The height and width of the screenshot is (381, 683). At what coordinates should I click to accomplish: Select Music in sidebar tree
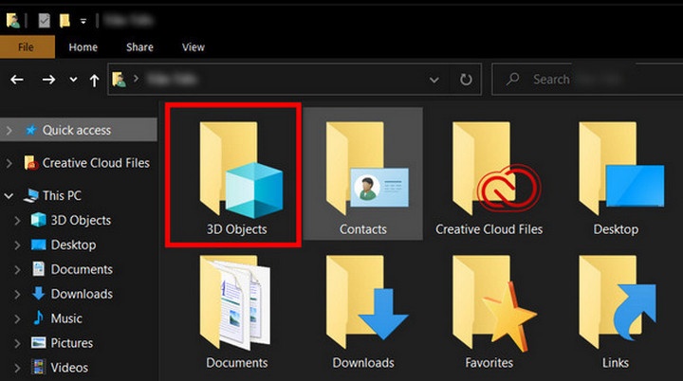tap(57, 318)
